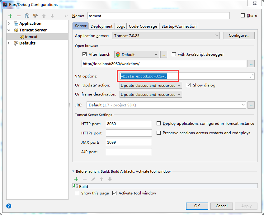Screen dimensions: 264x215
Task: Expand the Application tree node
Action: 9,24
